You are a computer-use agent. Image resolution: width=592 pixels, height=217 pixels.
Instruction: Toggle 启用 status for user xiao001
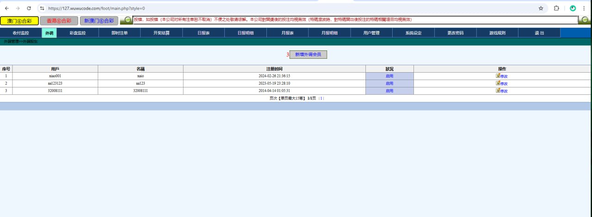389,76
